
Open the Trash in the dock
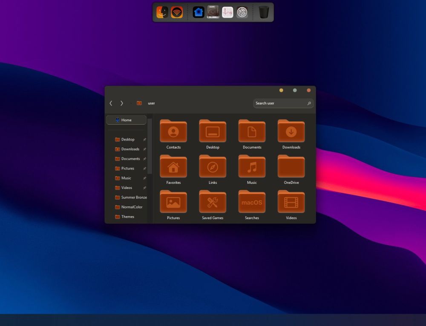264,12
